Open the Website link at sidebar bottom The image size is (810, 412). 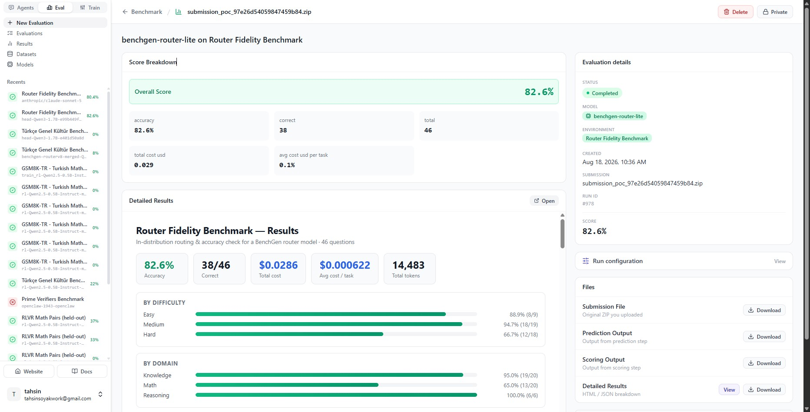pos(29,371)
